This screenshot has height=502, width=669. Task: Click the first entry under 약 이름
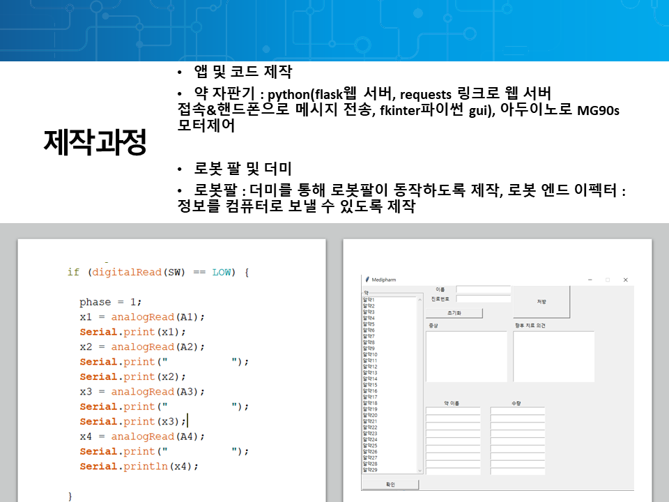click(x=453, y=411)
